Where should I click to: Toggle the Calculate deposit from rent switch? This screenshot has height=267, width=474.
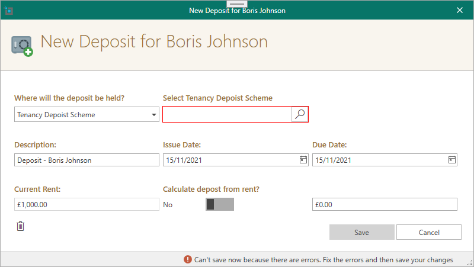pyautogui.click(x=220, y=204)
